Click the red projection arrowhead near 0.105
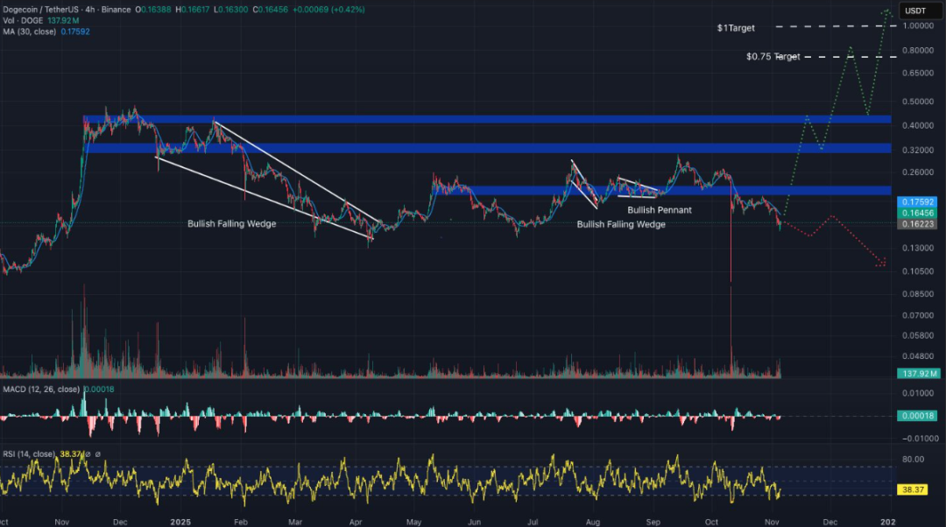The height and width of the screenshot is (527, 946). click(x=881, y=262)
